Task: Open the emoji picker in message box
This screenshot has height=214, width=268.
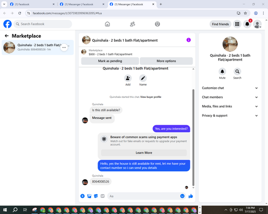Action: pyautogui.click(x=182, y=196)
